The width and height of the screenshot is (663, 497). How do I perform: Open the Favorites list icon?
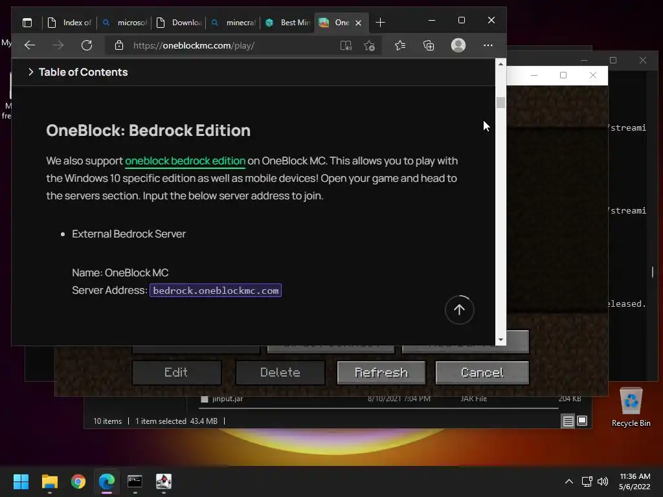pyautogui.click(x=400, y=45)
